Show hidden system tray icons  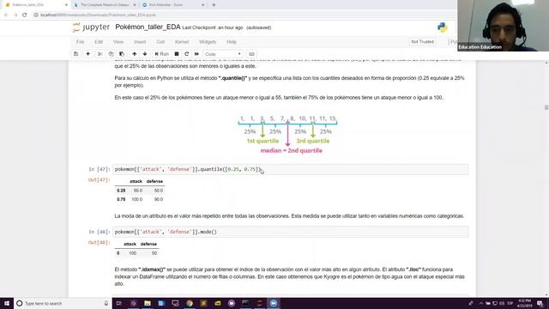[481, 303]
